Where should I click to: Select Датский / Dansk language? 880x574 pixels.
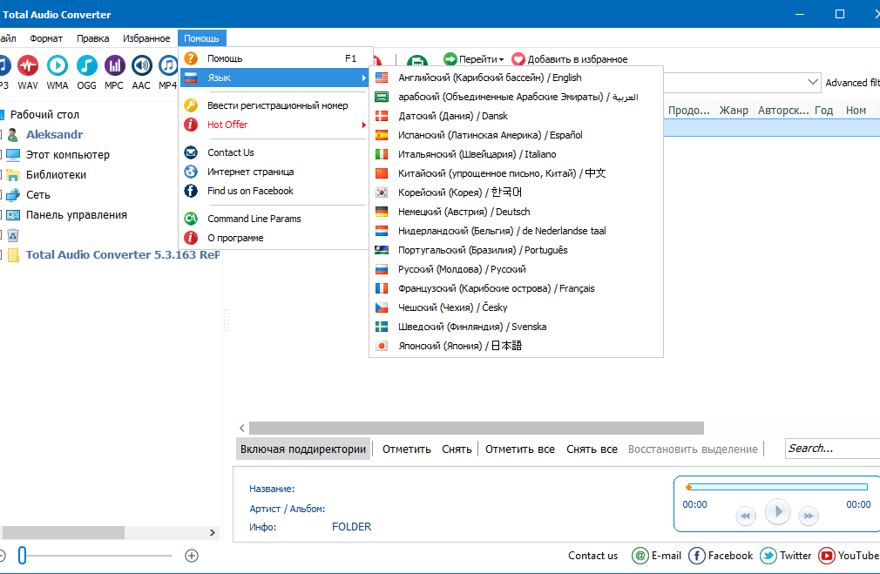[516, 116]
